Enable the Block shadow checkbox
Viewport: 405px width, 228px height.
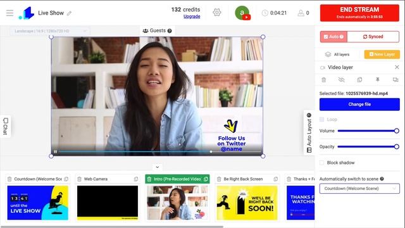[x=322, y=163]
